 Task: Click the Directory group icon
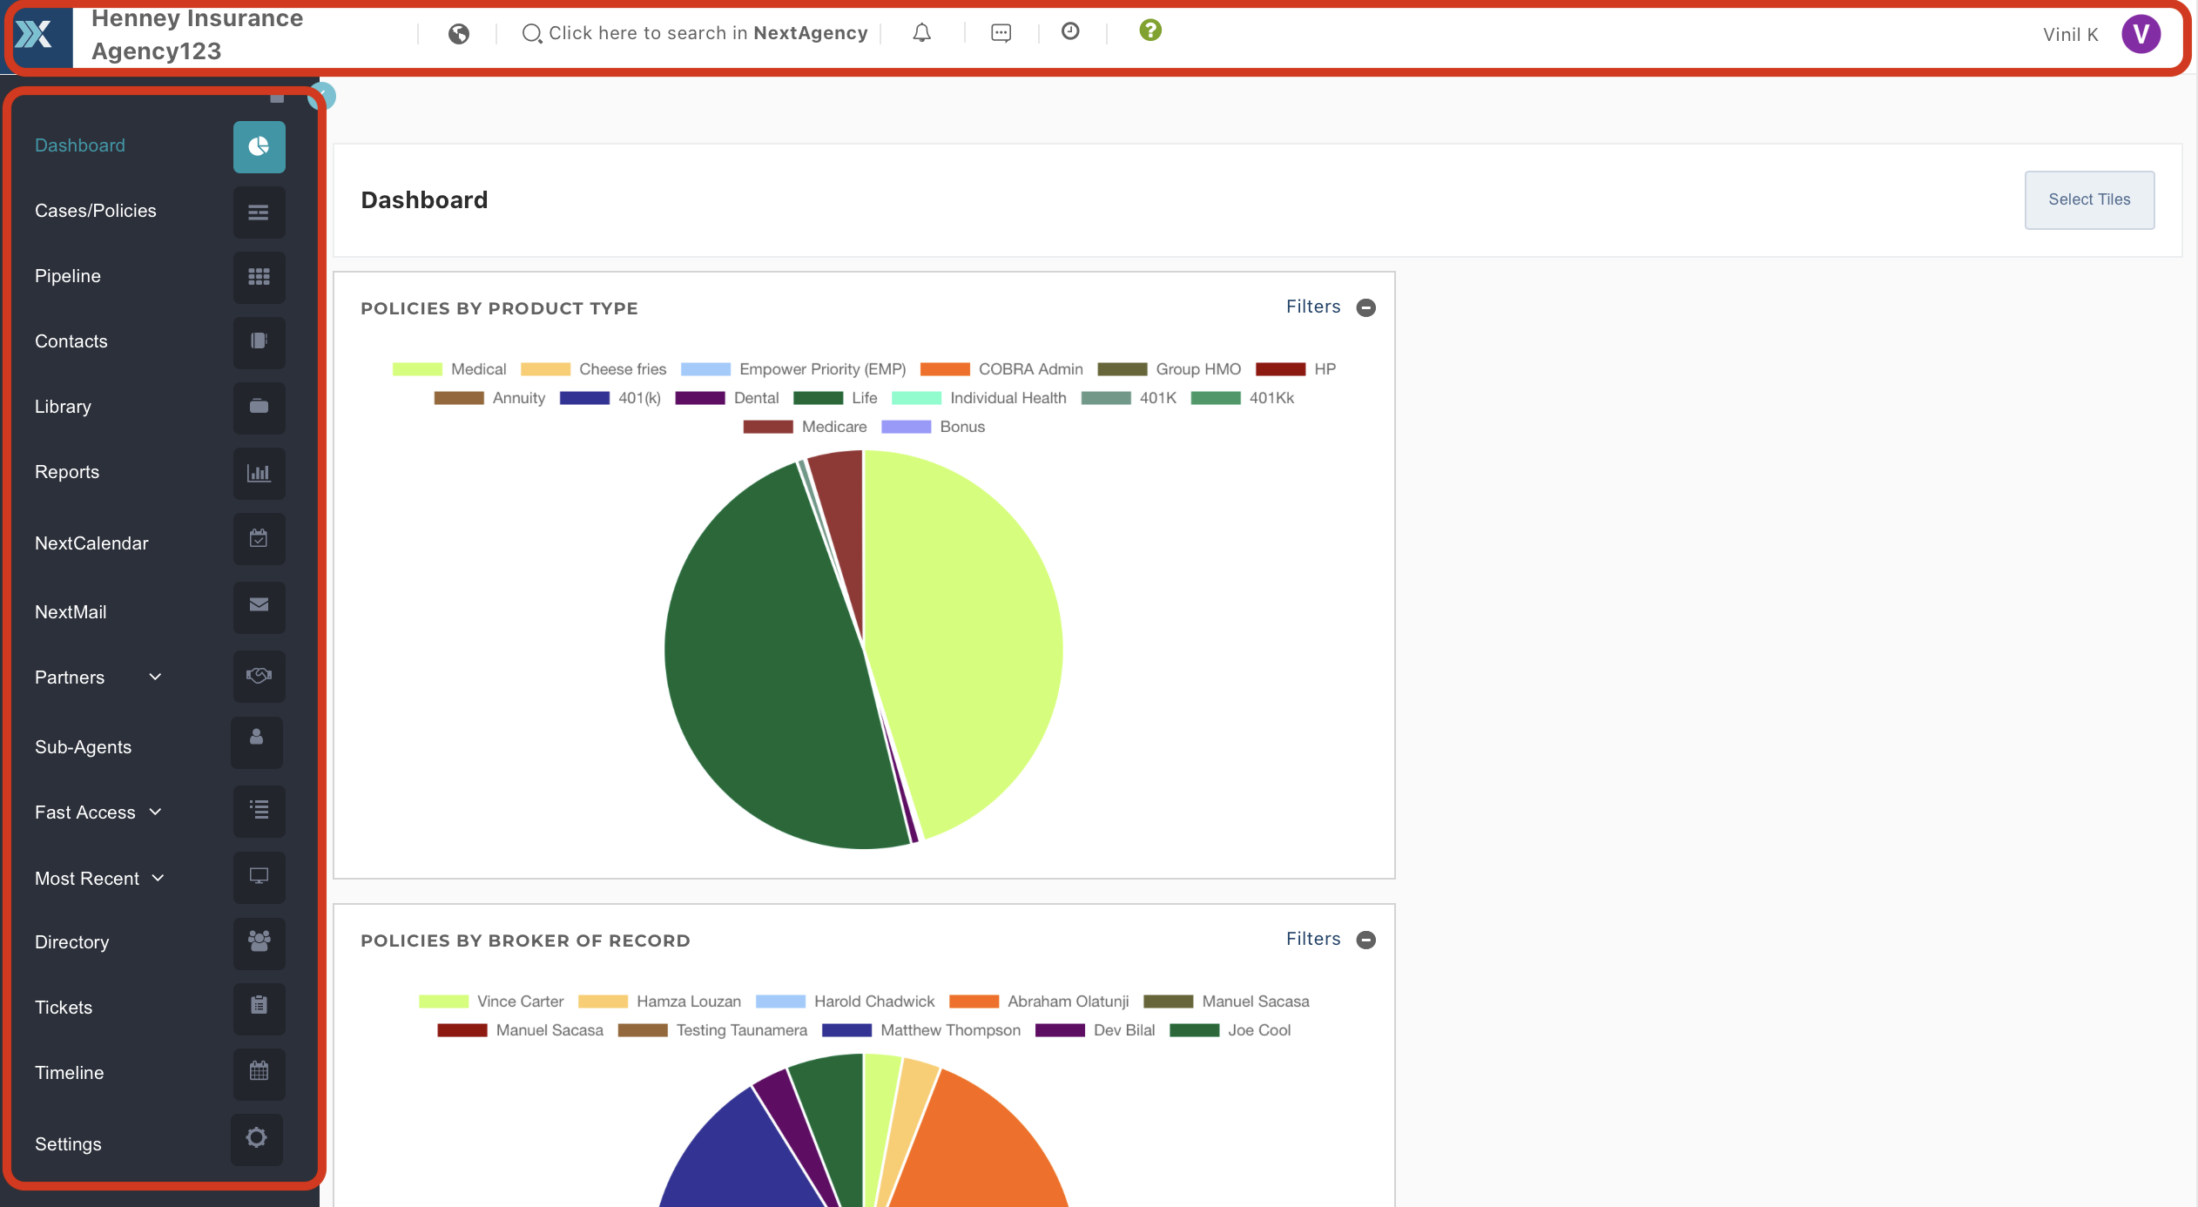pos(259,943)
